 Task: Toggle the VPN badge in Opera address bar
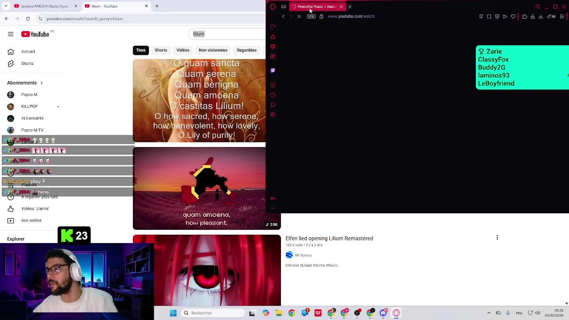[x=311, y=16]
